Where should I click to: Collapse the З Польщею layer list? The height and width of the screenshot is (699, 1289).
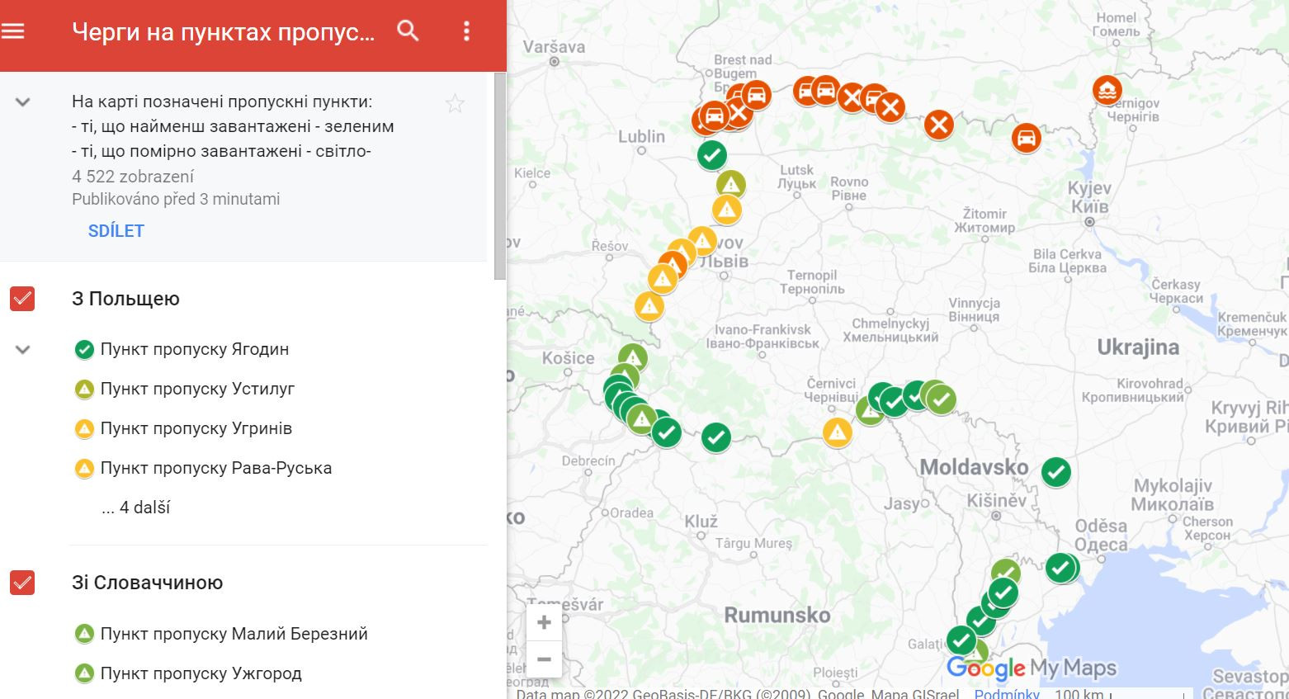(x=23, y=350)
